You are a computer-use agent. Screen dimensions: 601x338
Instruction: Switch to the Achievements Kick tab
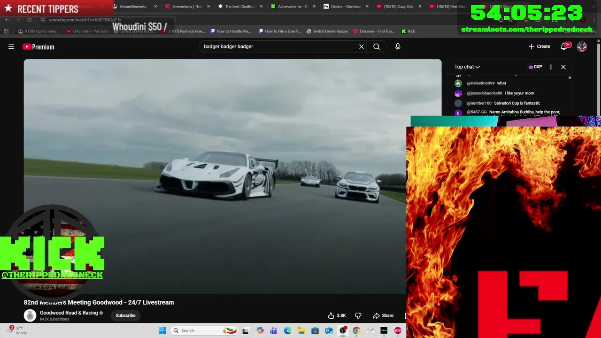[x=293, y=7]
